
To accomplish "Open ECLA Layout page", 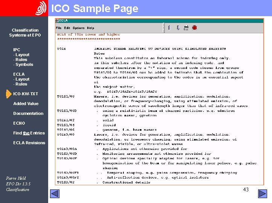I will click(x=21, y=79).
